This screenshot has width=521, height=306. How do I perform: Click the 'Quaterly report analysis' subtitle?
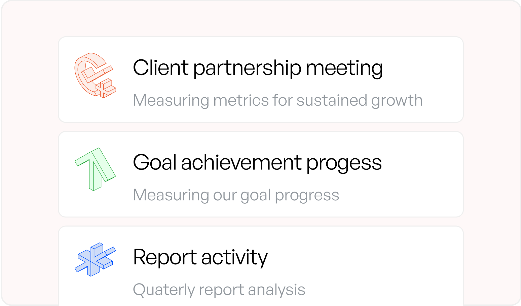click(x=219, y=290)
